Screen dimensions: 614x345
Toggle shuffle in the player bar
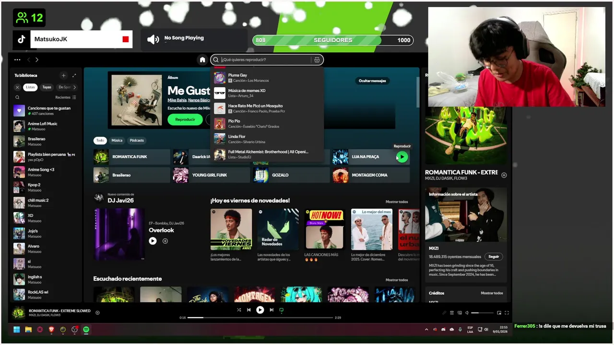239,310
